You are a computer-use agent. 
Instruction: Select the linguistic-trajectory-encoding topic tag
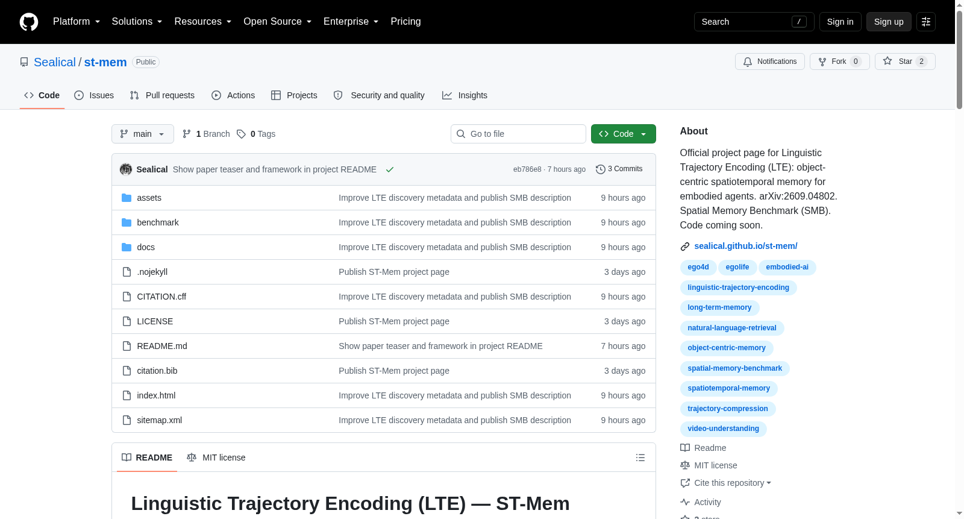pos(739,288)
